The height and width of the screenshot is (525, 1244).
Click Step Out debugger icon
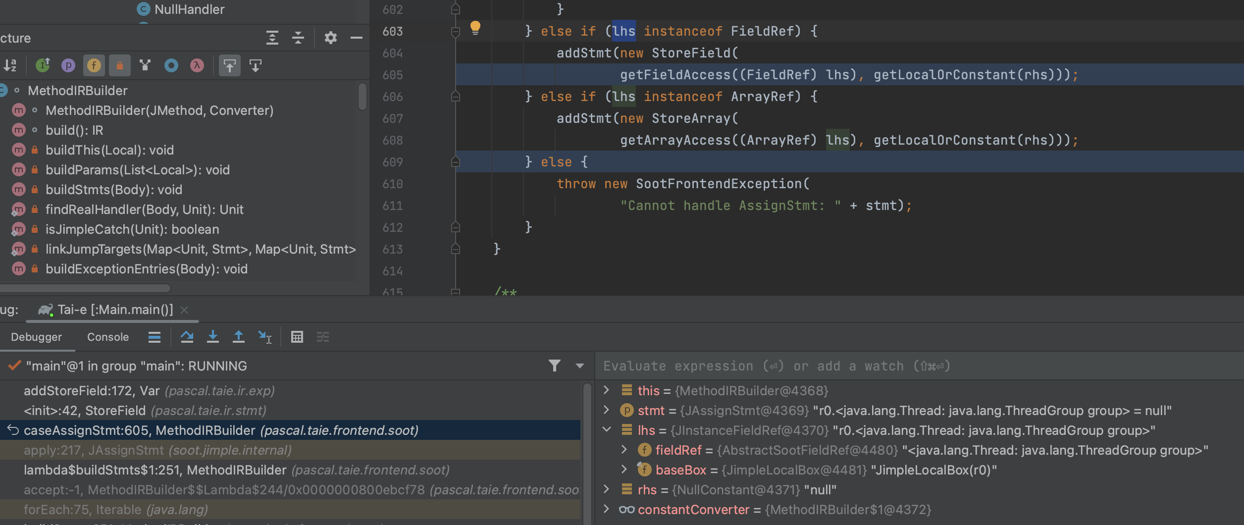pos(239,337)
